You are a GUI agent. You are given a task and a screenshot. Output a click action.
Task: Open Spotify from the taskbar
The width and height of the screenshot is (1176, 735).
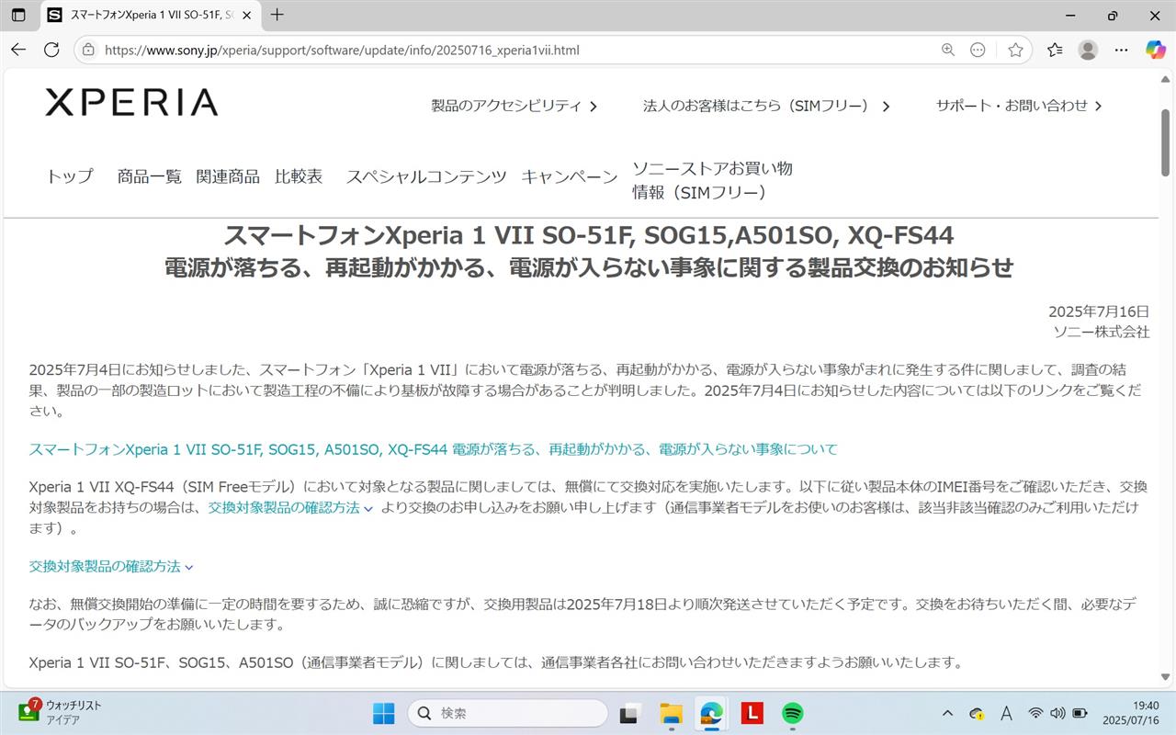[x=793, y=713]
